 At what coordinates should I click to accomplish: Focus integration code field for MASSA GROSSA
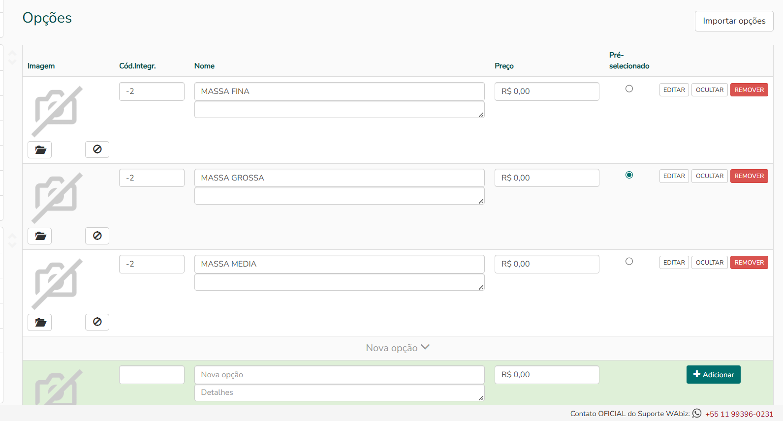(x=152, y=178)
